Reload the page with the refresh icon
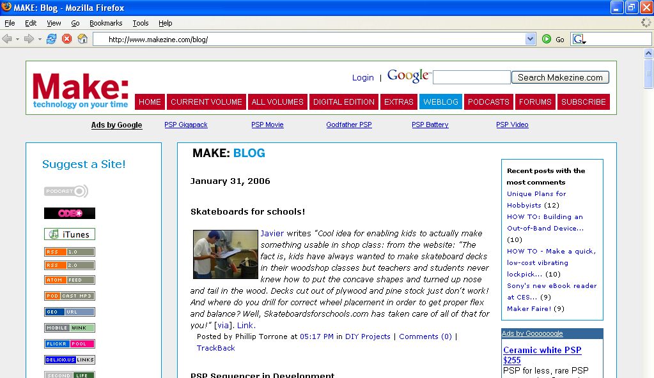 [51, 39]
